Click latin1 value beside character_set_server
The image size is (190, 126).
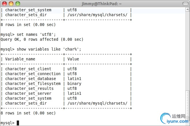(x=74, y=93)
